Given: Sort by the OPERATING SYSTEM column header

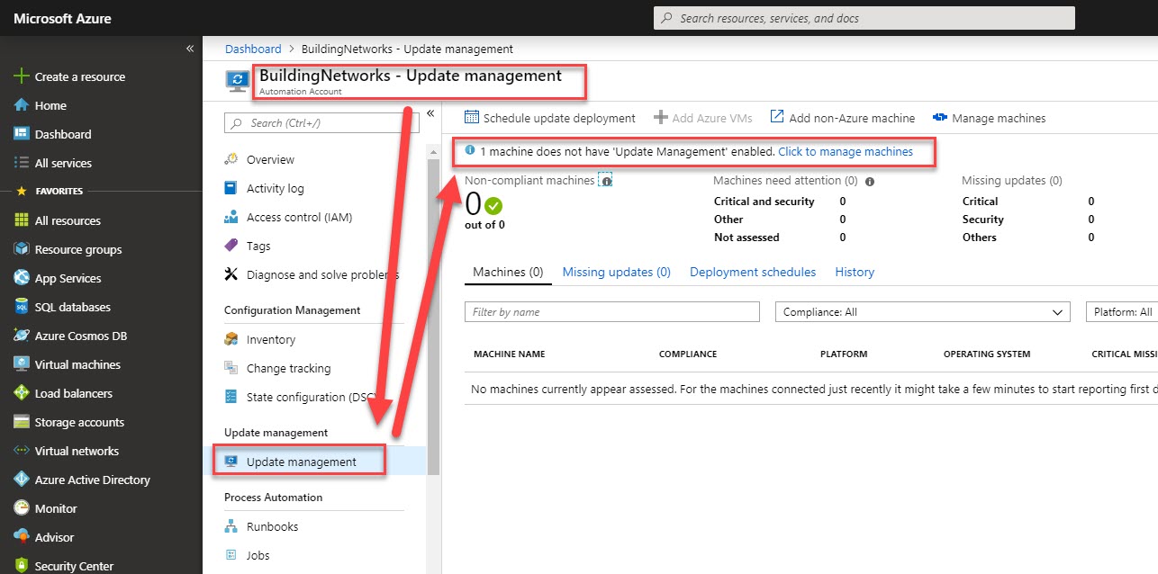Looking at the screenshot, I should pyautogui.click(x=987, y=354).
